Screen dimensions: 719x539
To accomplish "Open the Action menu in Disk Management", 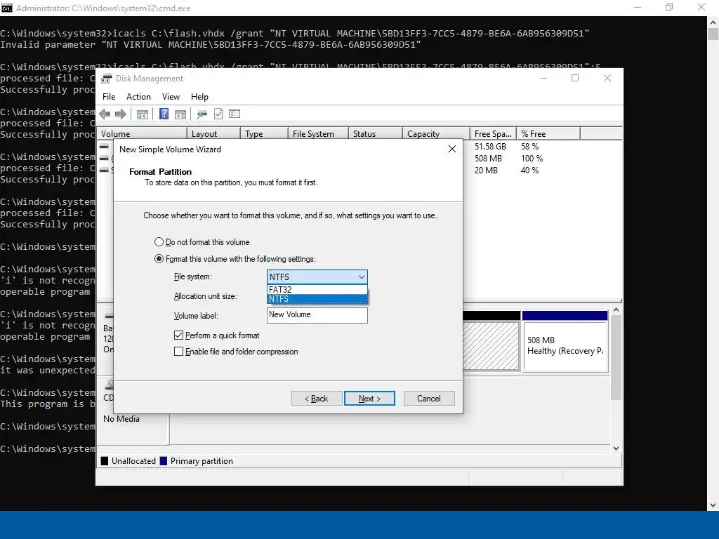I will coord(138,97).
